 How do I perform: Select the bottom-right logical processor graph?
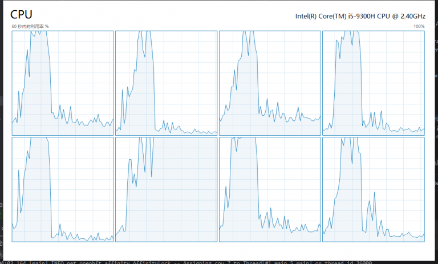coord(374,189)
